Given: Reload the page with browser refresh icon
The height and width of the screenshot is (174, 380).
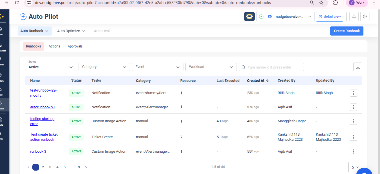Looking at the screenshot, I should [17, 3].
